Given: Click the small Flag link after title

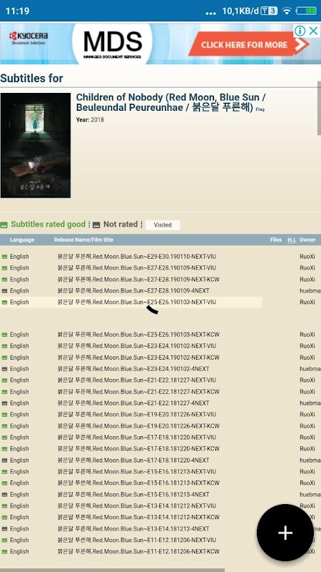Looking at the screenshot, I should click(260, 109).
